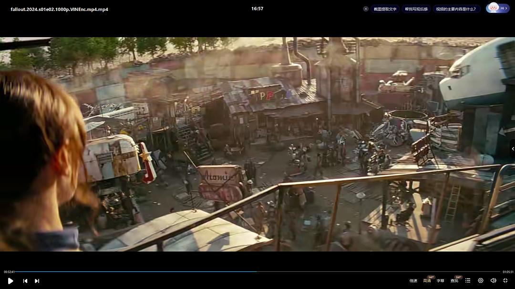Mute the volume speaker icon
Image resolution: width=515 pixels, height=289 pixels.
493,281
